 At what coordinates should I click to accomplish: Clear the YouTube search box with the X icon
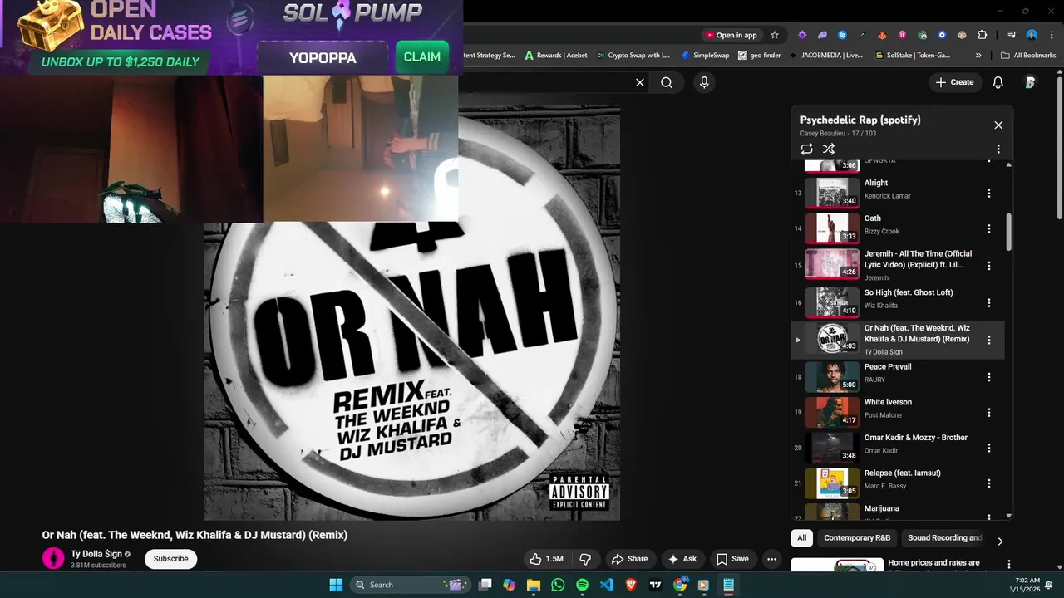click(640, 82)
